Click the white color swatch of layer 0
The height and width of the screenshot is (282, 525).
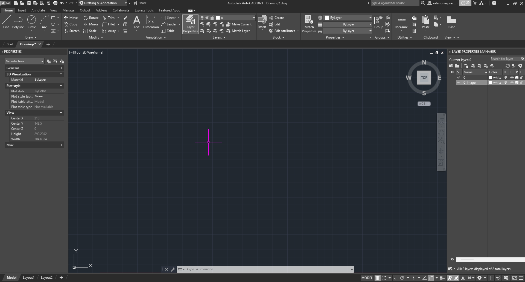(491, 77)
